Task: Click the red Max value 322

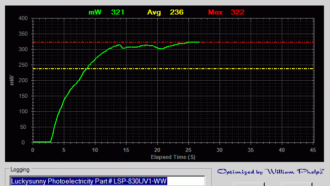Action: [238, 12]
